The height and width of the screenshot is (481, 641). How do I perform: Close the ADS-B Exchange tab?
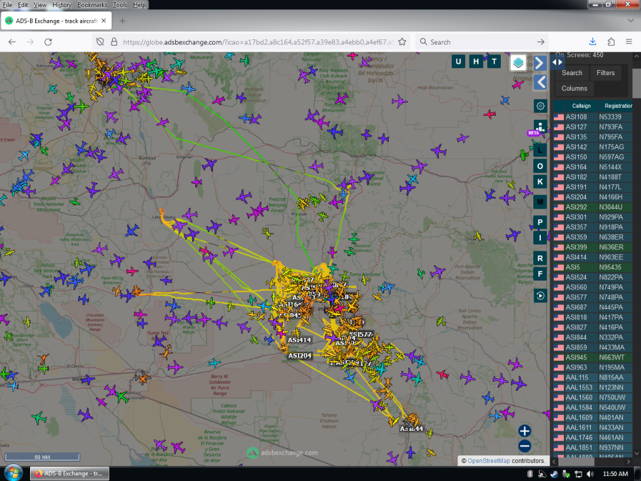tap(103, 21)
